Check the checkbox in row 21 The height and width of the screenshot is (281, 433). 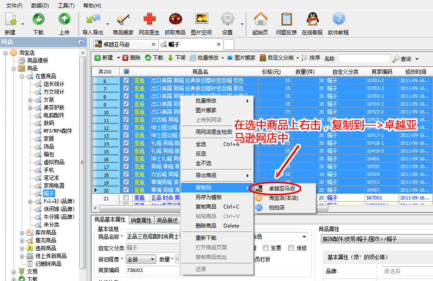126,197
